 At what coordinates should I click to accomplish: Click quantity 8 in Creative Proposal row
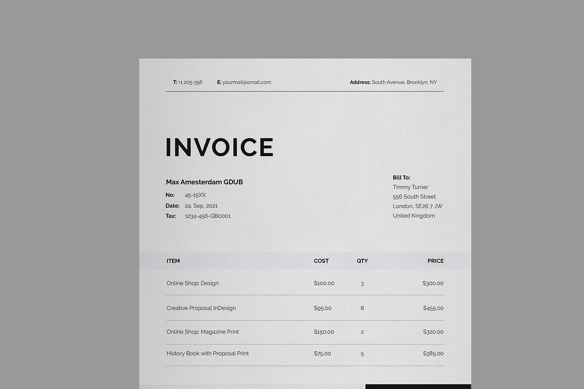click(362, 308)
